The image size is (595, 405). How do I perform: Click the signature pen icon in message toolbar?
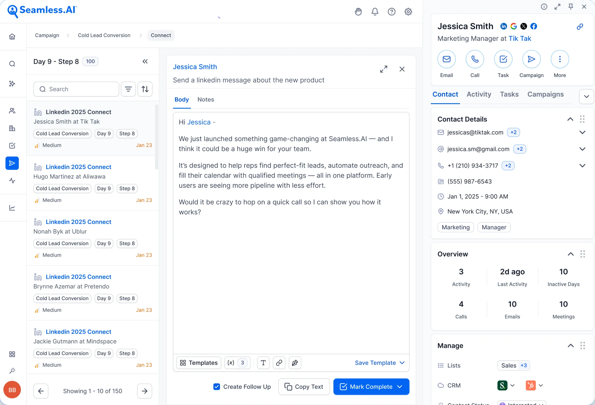[295, 363]
